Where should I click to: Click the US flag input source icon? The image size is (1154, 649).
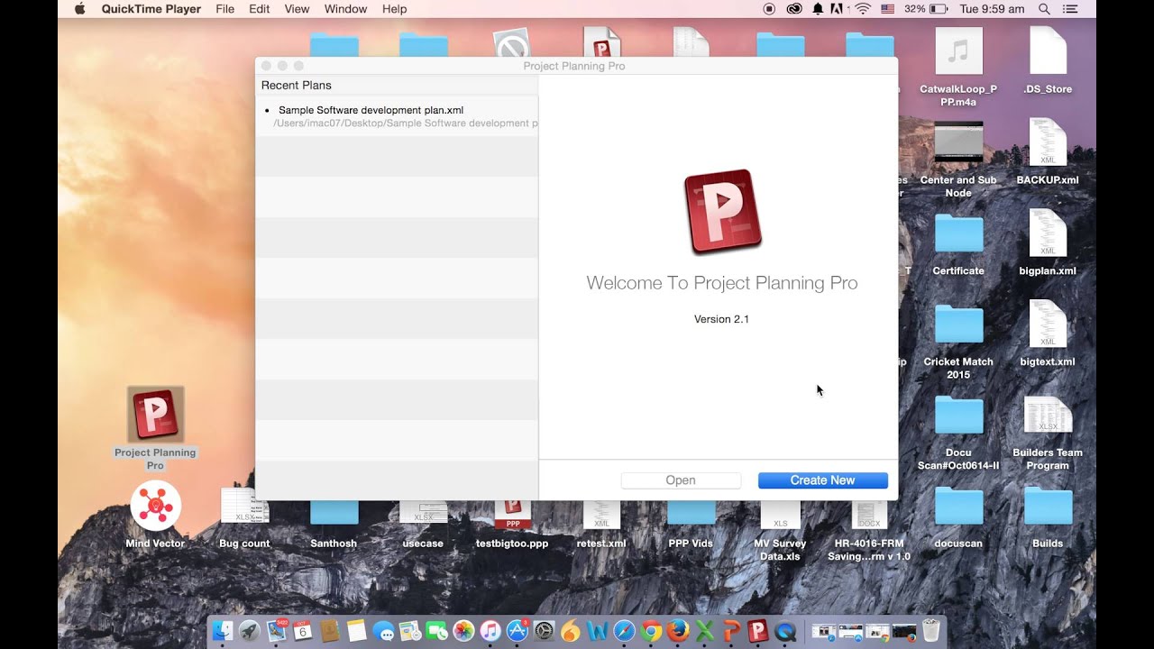[x=887, y=9]
